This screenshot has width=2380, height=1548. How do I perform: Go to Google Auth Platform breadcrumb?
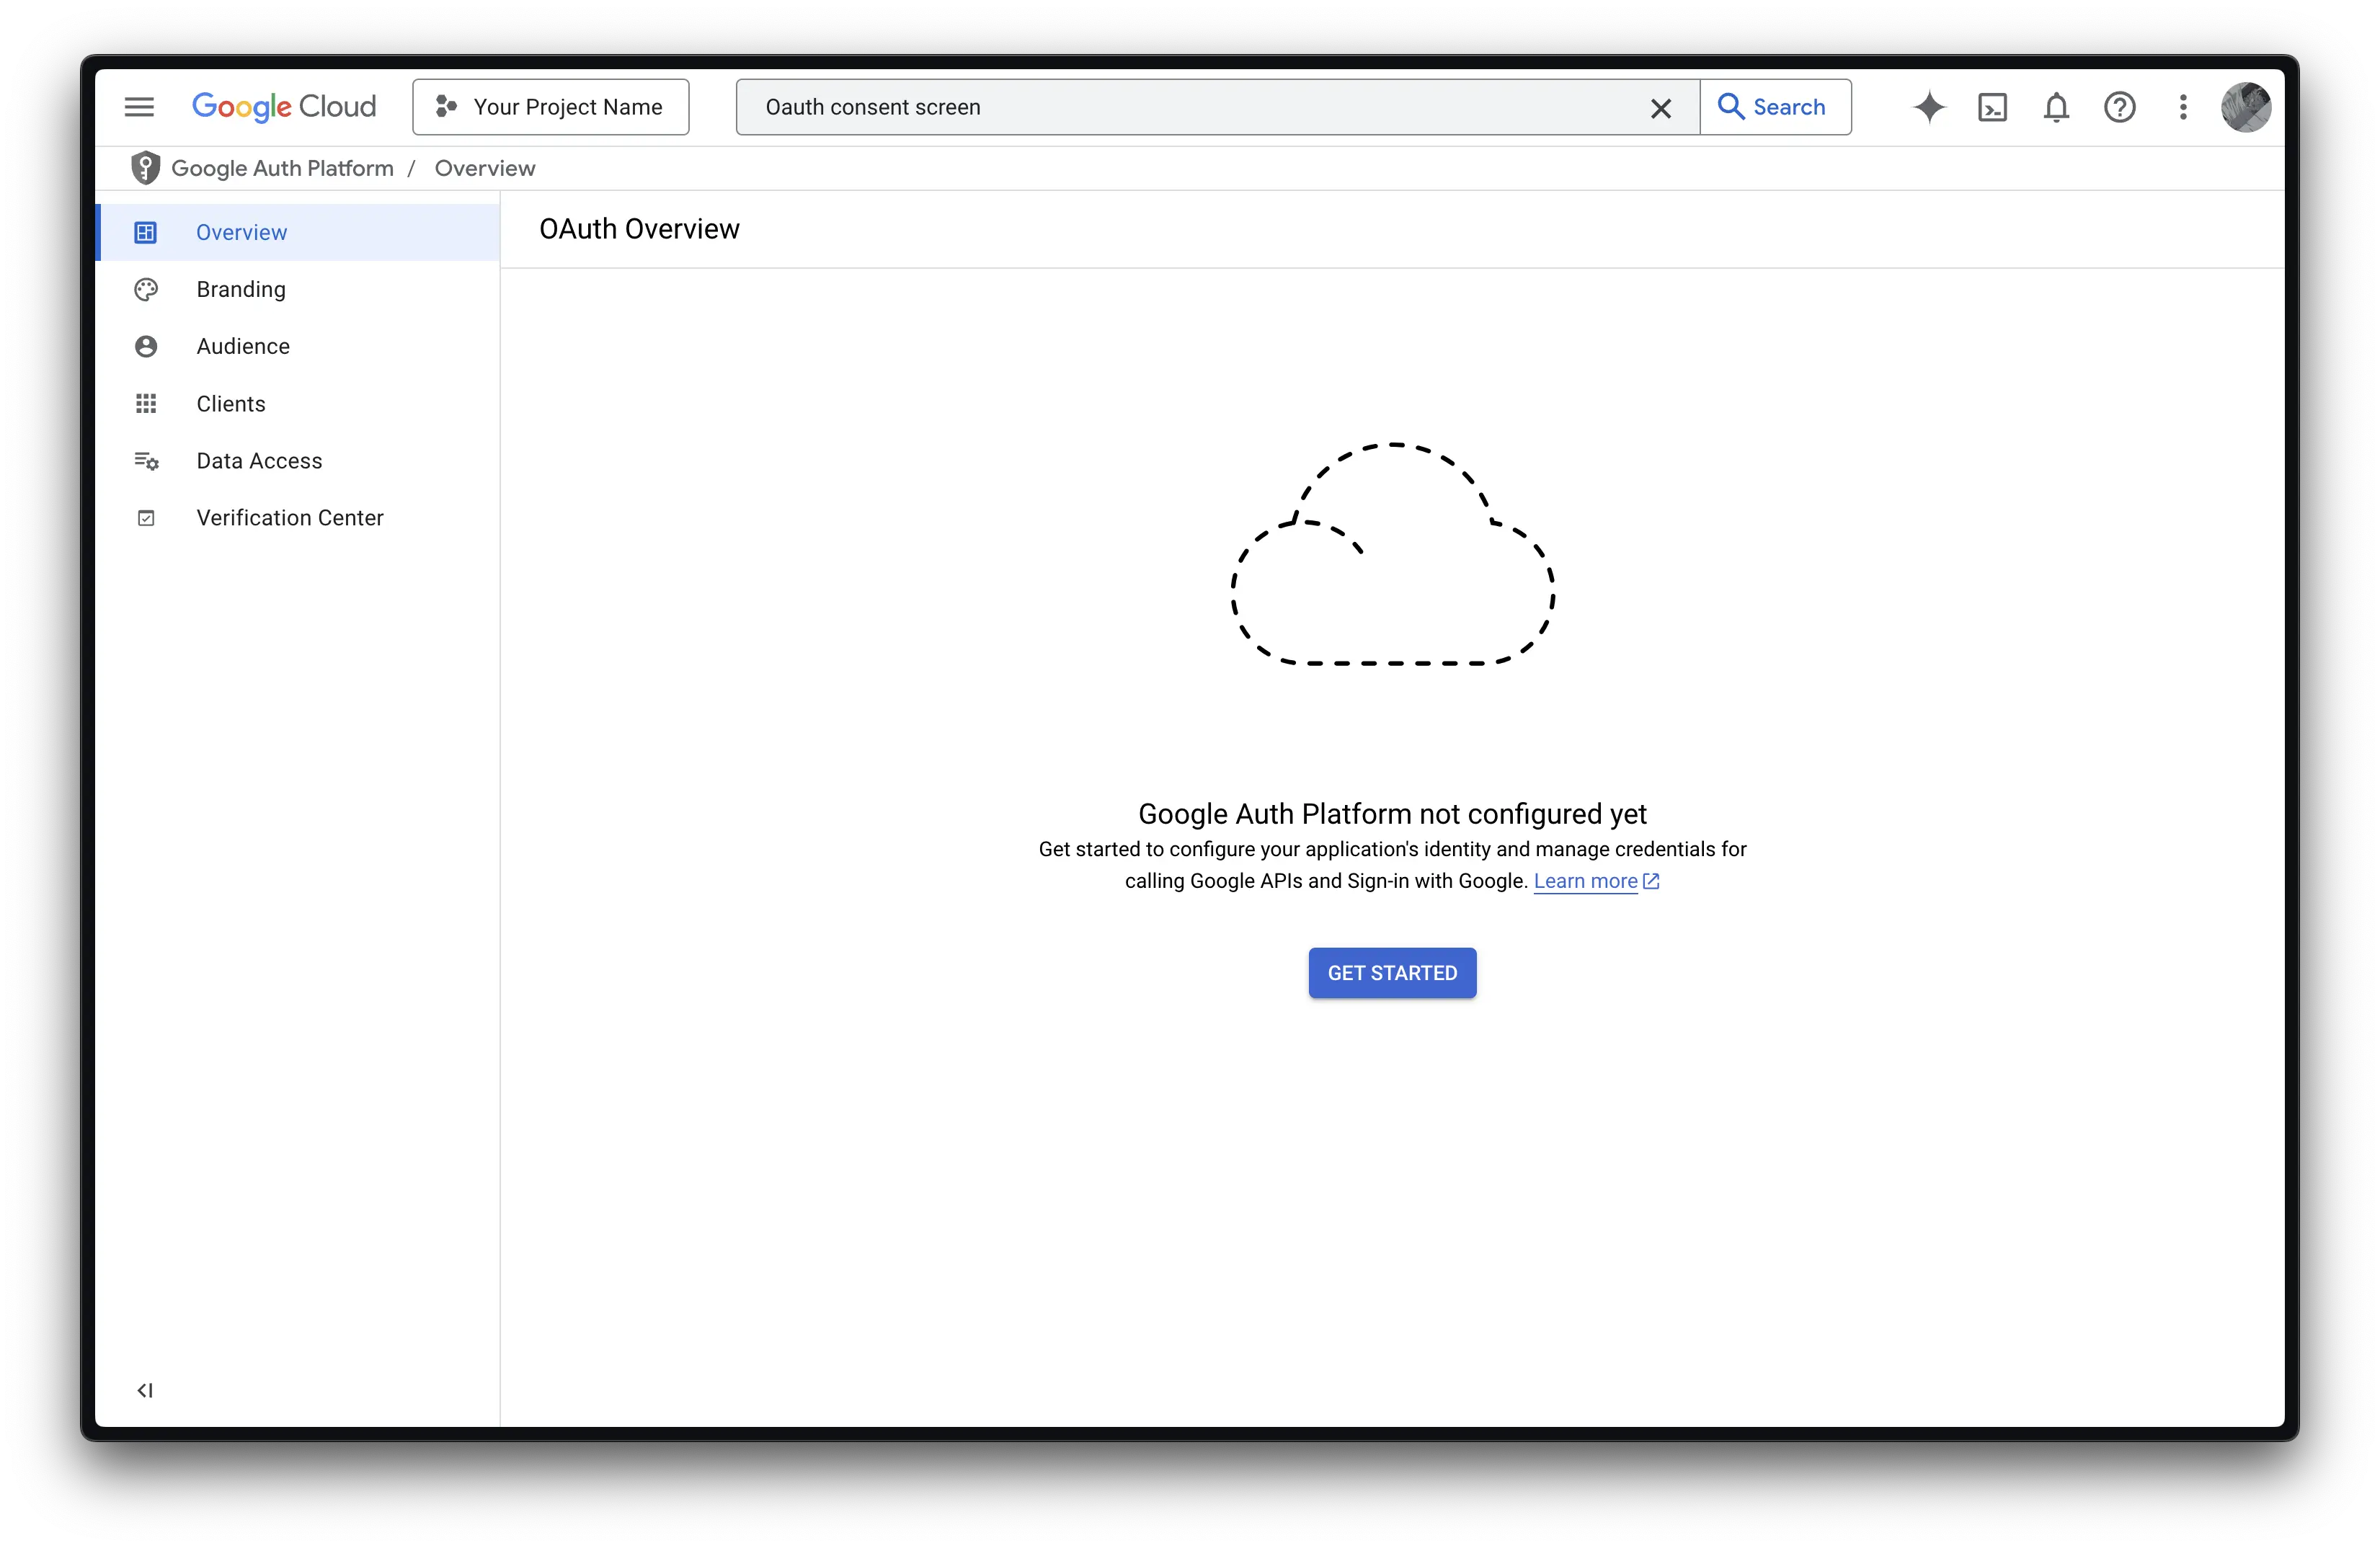pos(283,168)
